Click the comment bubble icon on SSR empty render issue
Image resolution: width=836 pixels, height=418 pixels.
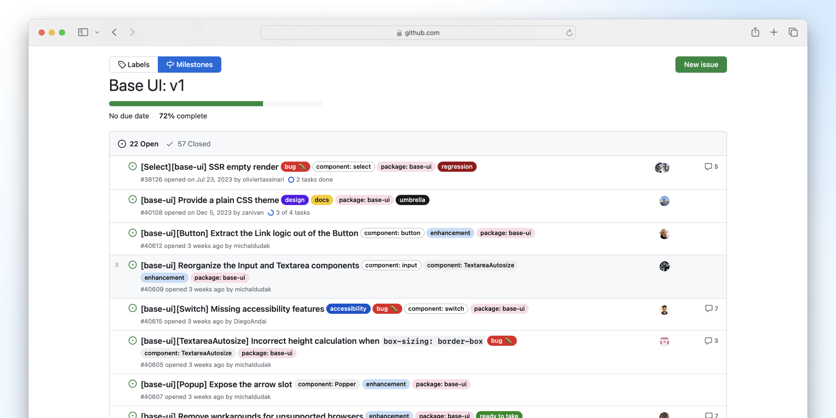(x=708, y=167)
